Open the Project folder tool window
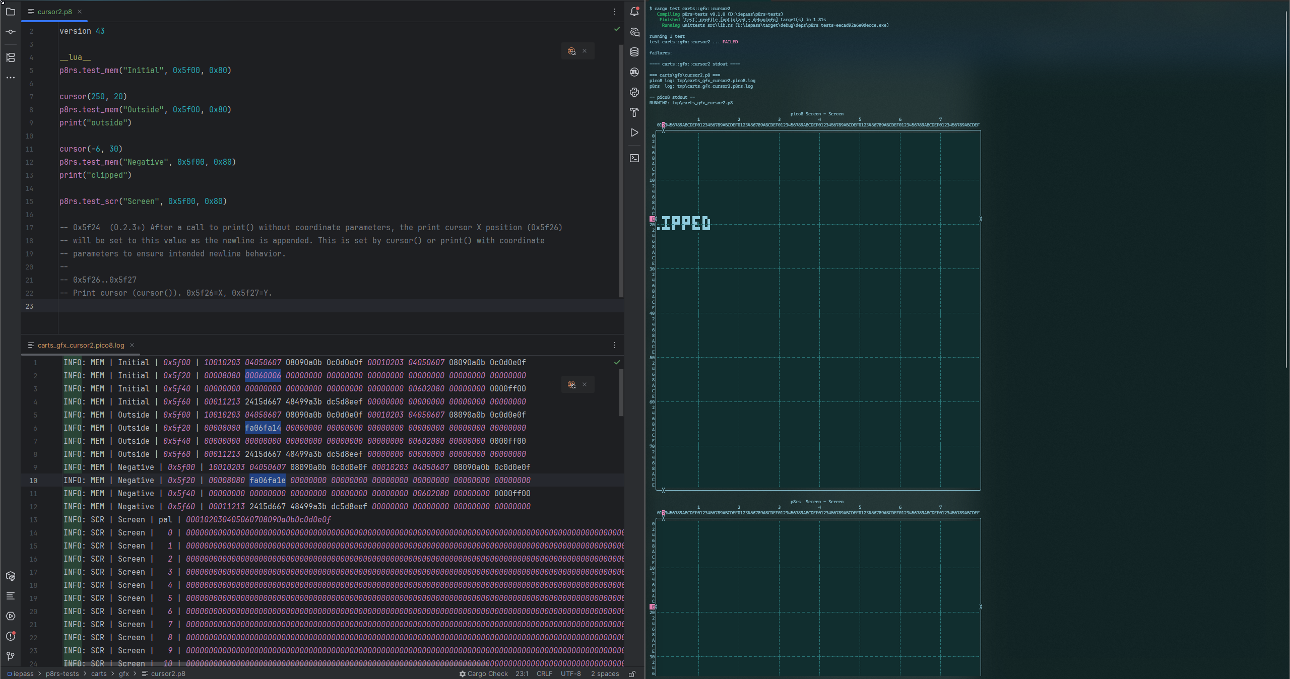 click(x=10, y=12)
